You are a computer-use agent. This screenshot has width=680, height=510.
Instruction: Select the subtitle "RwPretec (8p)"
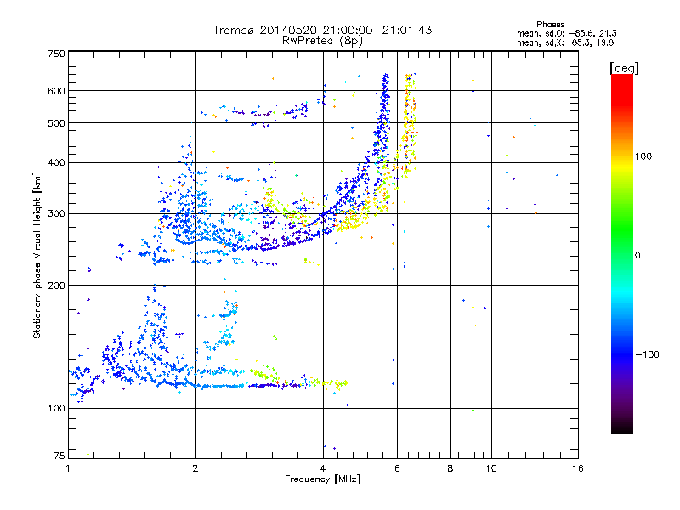[x=322, y=41]
